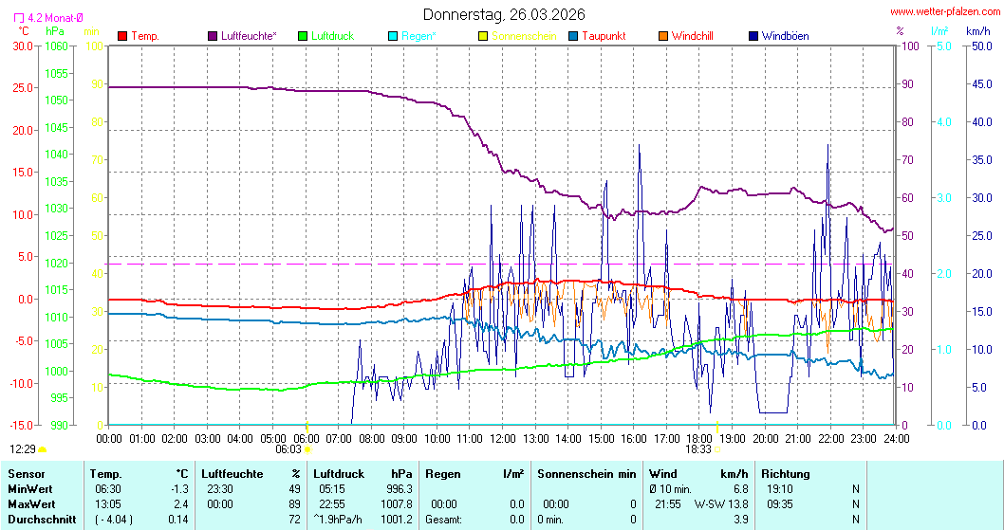Image resolution: width=1004 pixels, height=530 pixels.
Task: Click the cyan Regen legend swatch
Action: [393, 36]
